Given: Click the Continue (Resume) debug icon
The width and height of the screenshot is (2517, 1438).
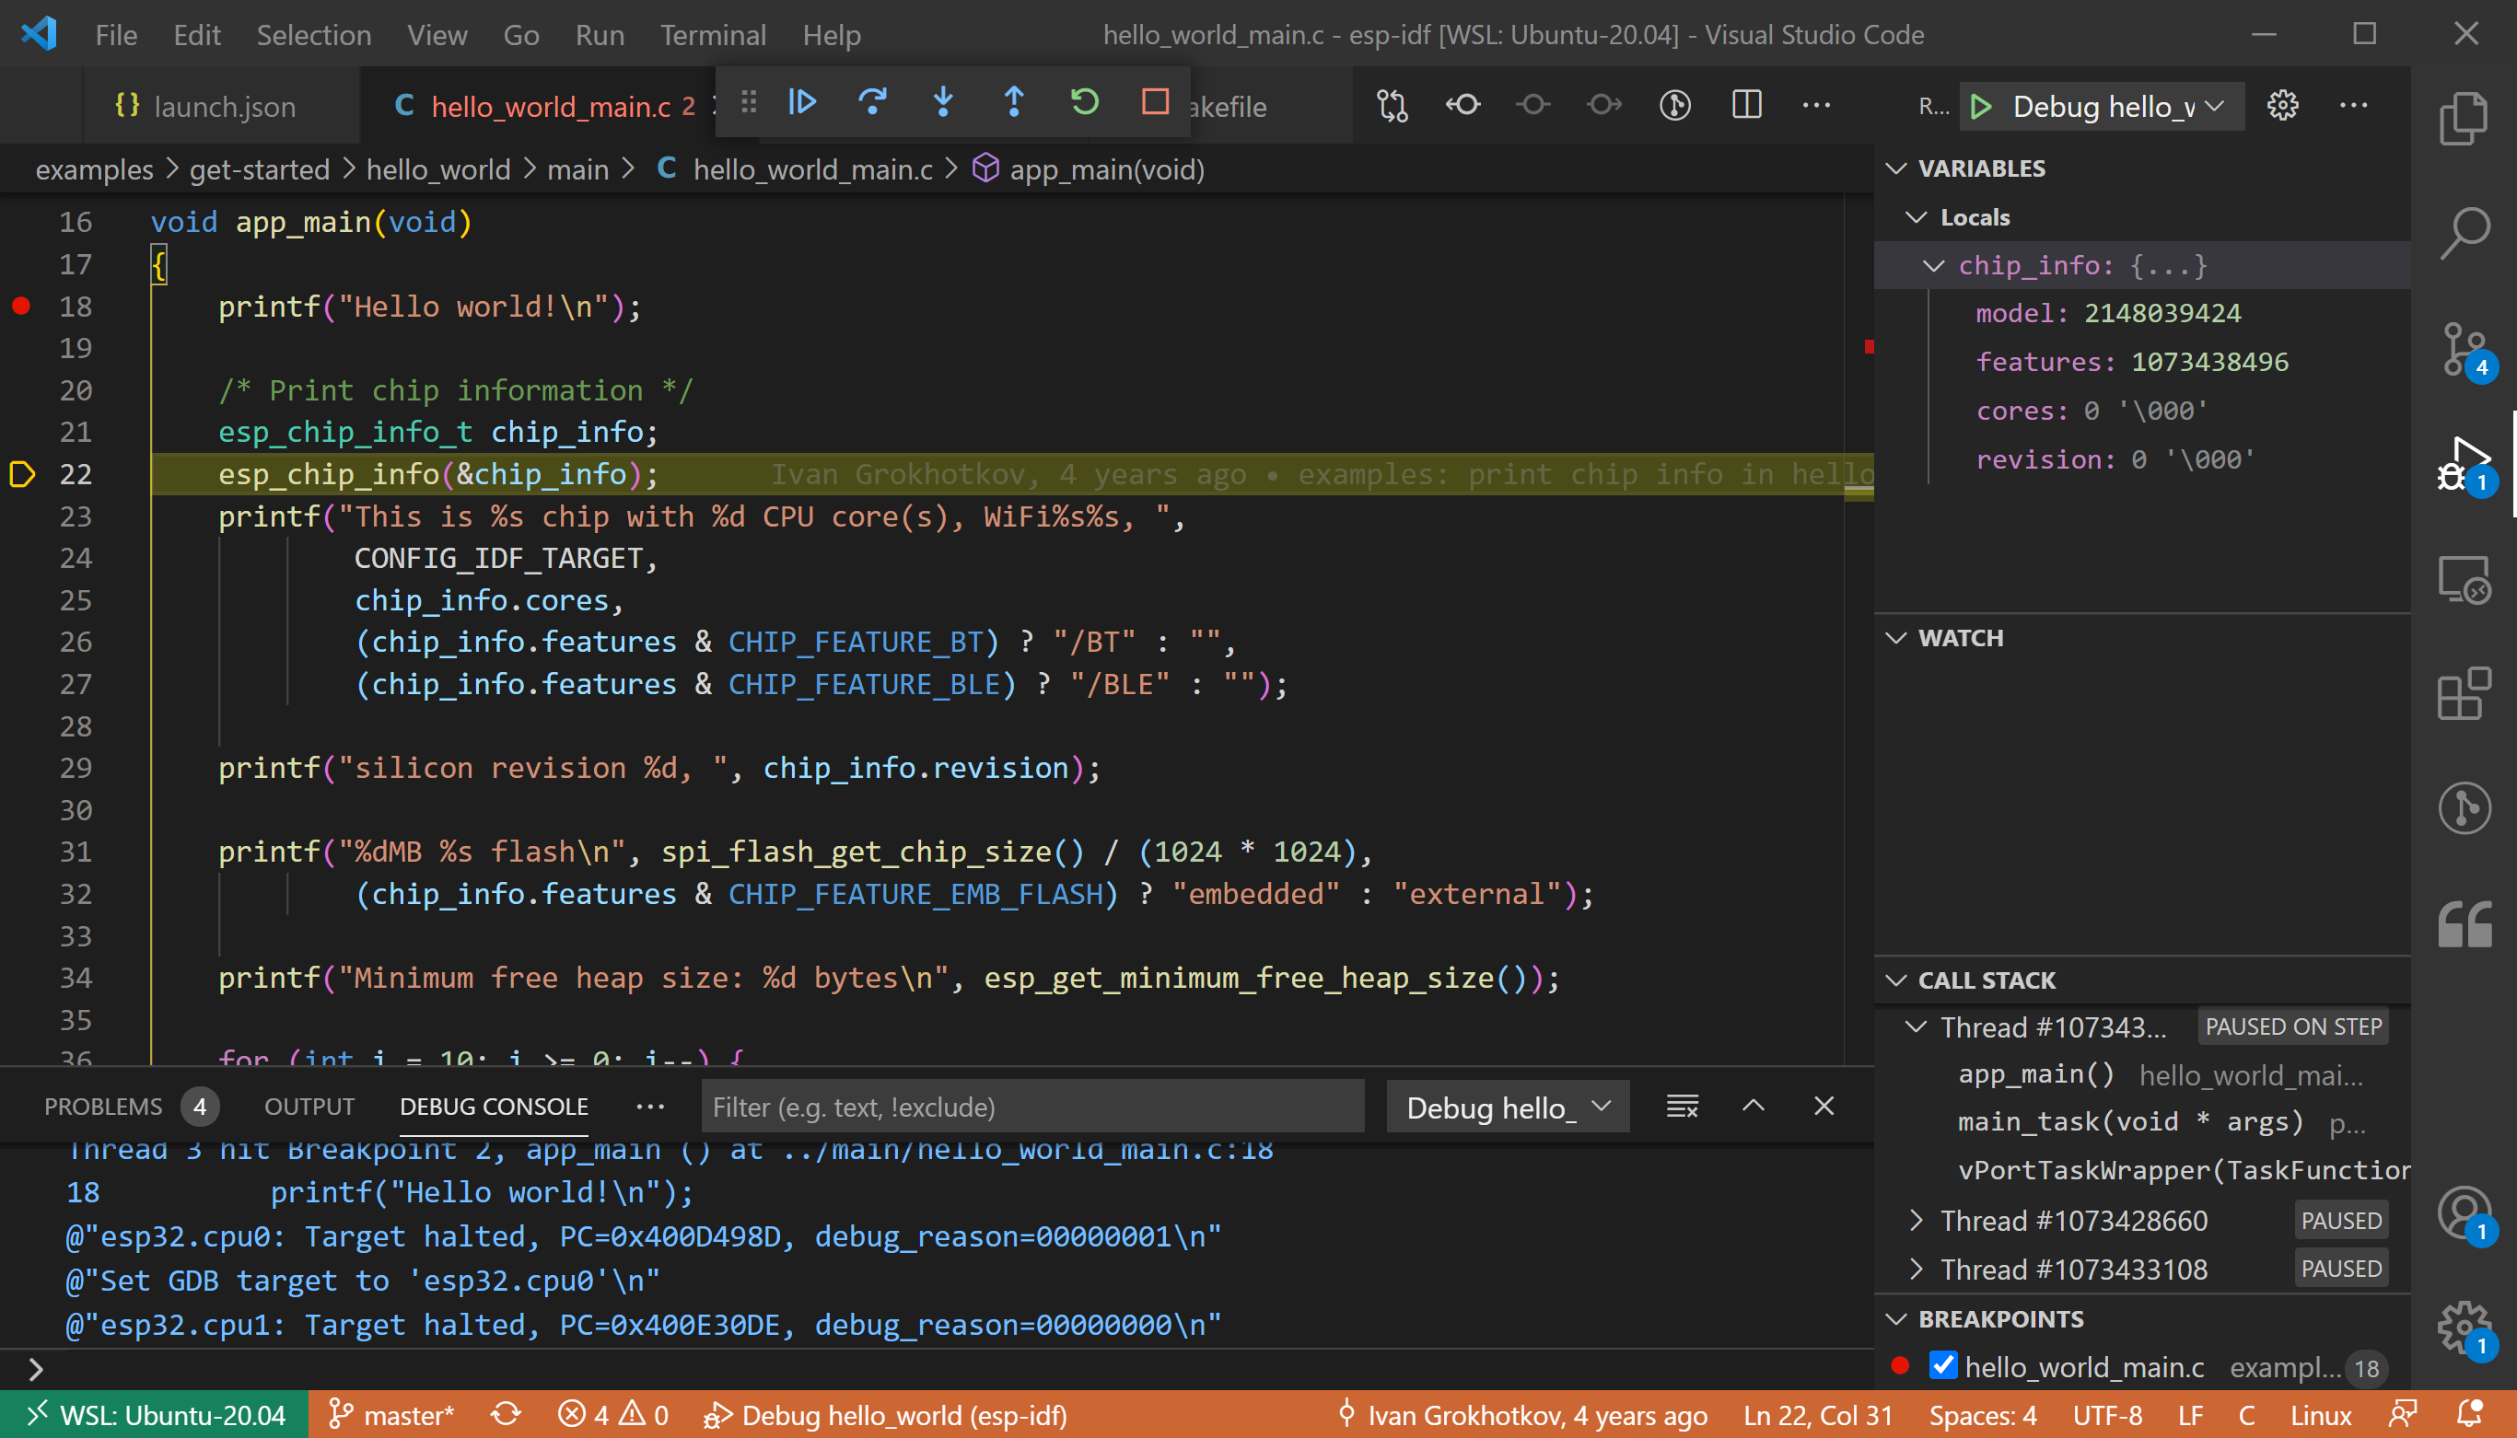Looking at the screenshot, I should (804, 106).
